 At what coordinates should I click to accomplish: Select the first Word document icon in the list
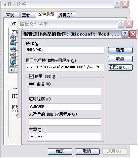[x=13, y=38]
